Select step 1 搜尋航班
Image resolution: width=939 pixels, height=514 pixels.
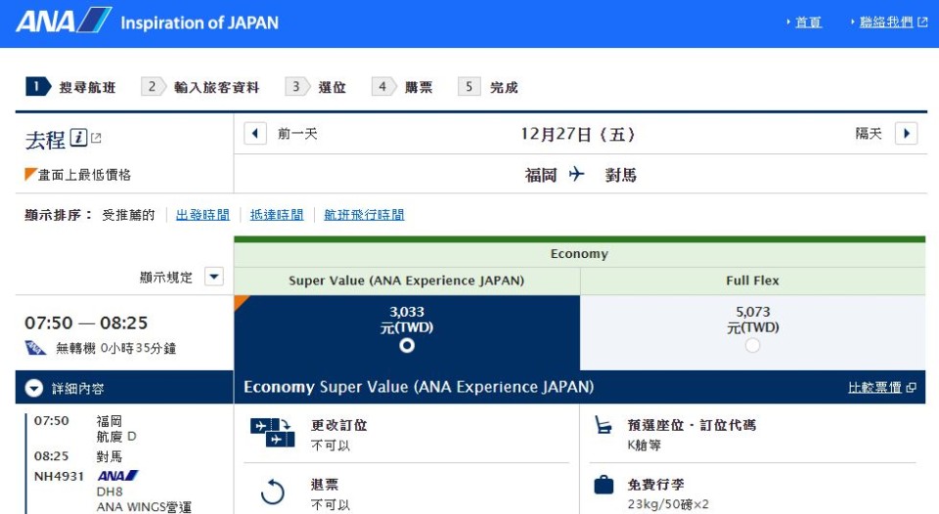click(70, 87)
